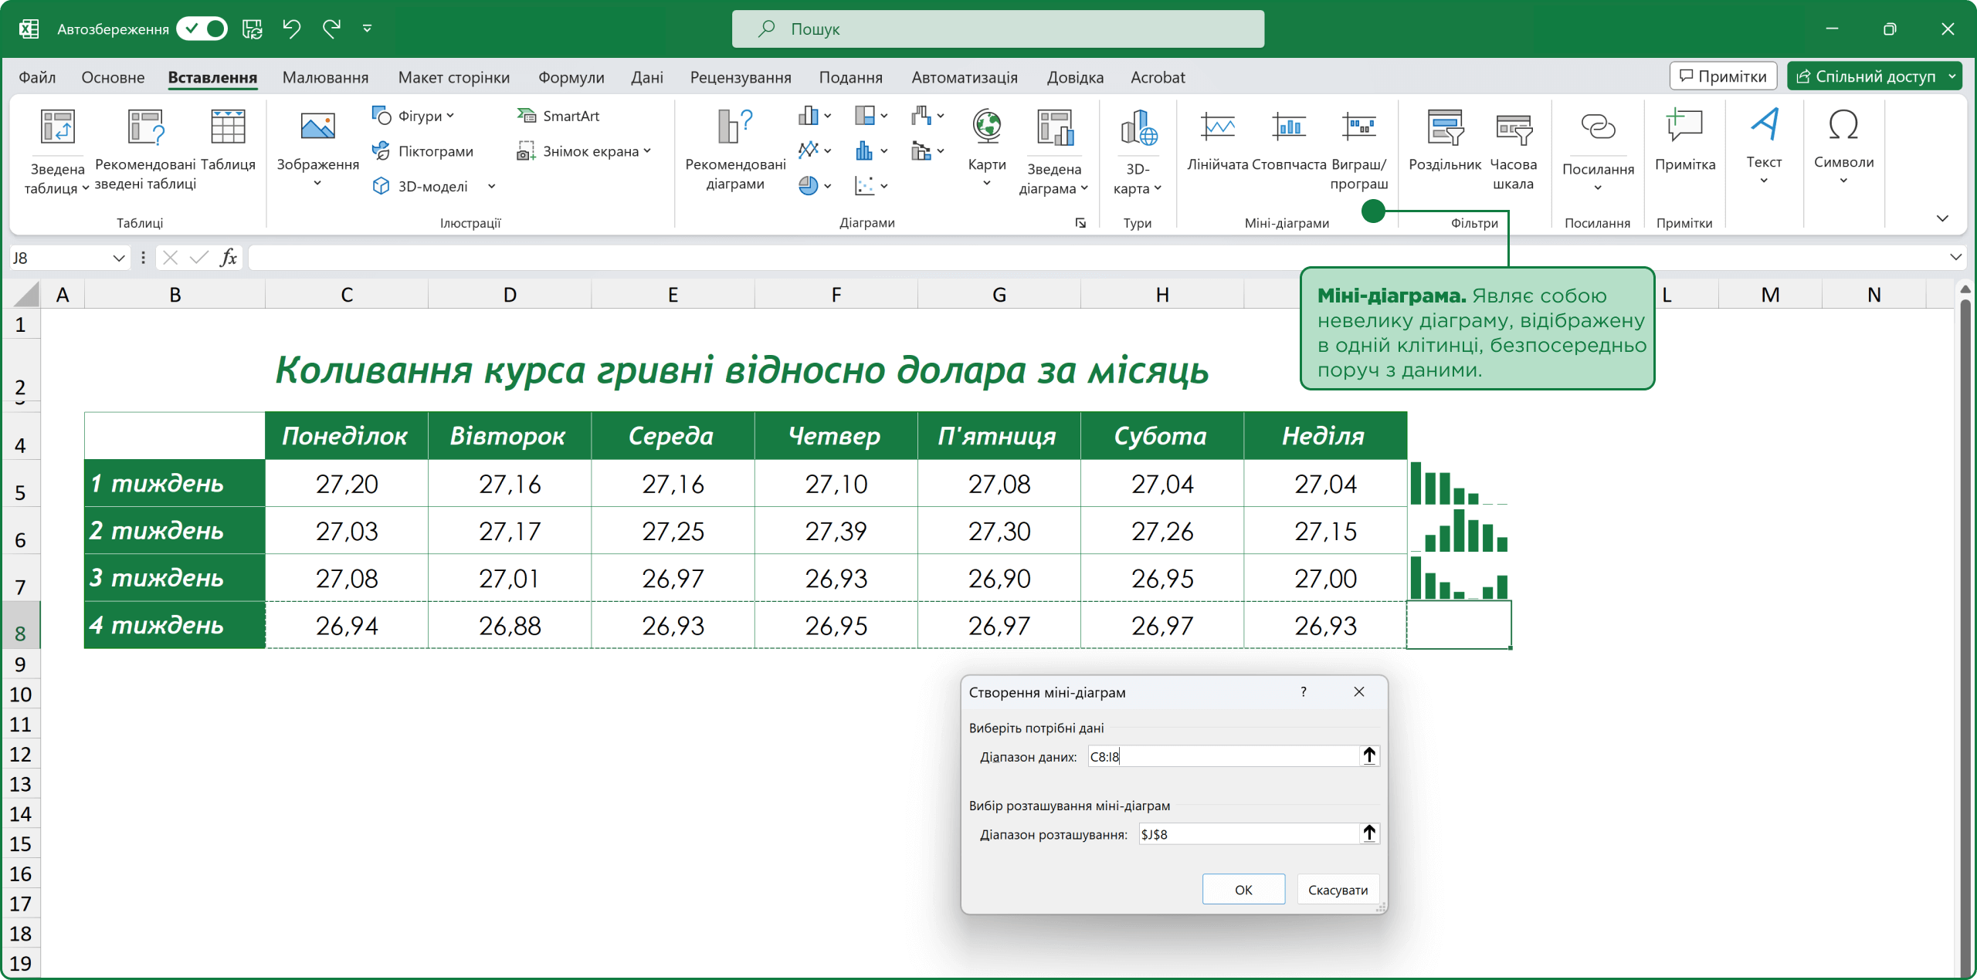1977x980 pixels.
Task: Open the Фігури shapes dropdown
Action: pos(413,116)
